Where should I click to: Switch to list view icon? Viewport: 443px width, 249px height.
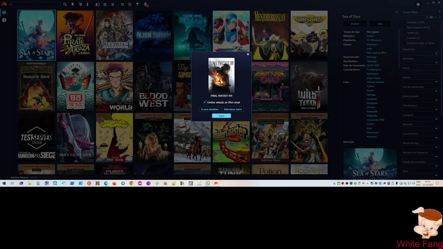pyautogui.click(x=112, y=4)
